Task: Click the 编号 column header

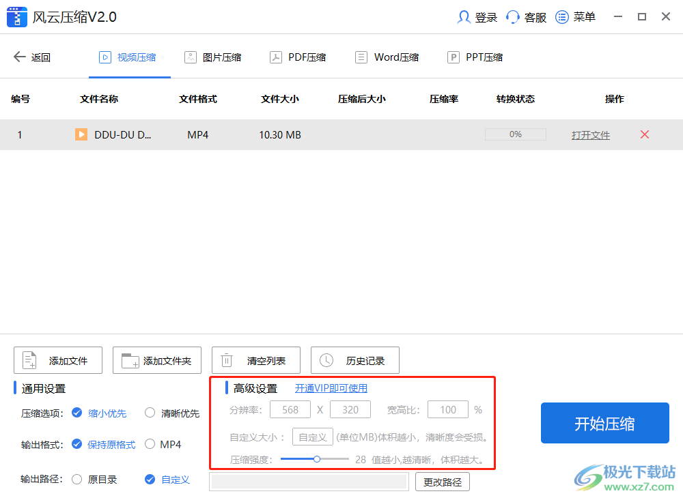Action: (20, 99)
